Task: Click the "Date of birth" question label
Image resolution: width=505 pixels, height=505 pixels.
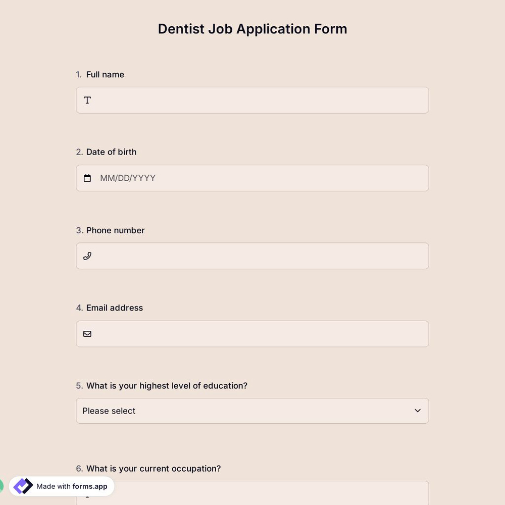Action: coord(111,151)
